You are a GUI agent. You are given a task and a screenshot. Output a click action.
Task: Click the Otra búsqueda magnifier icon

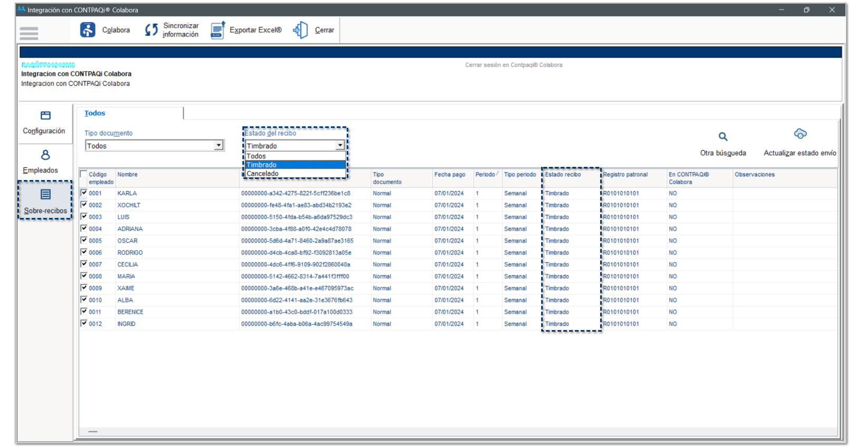[723, 137]
